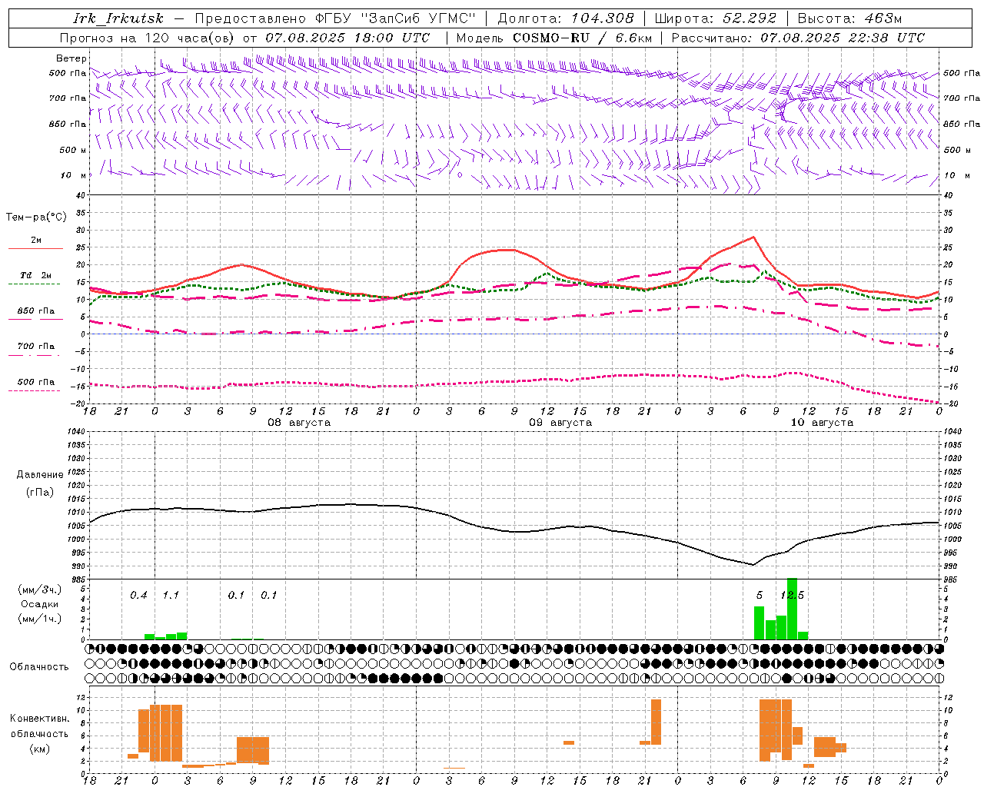Viewport: 984px width, 787px height.
Task: Click the 500 гПа temperature legend entry
Action: tap(36, 382)
